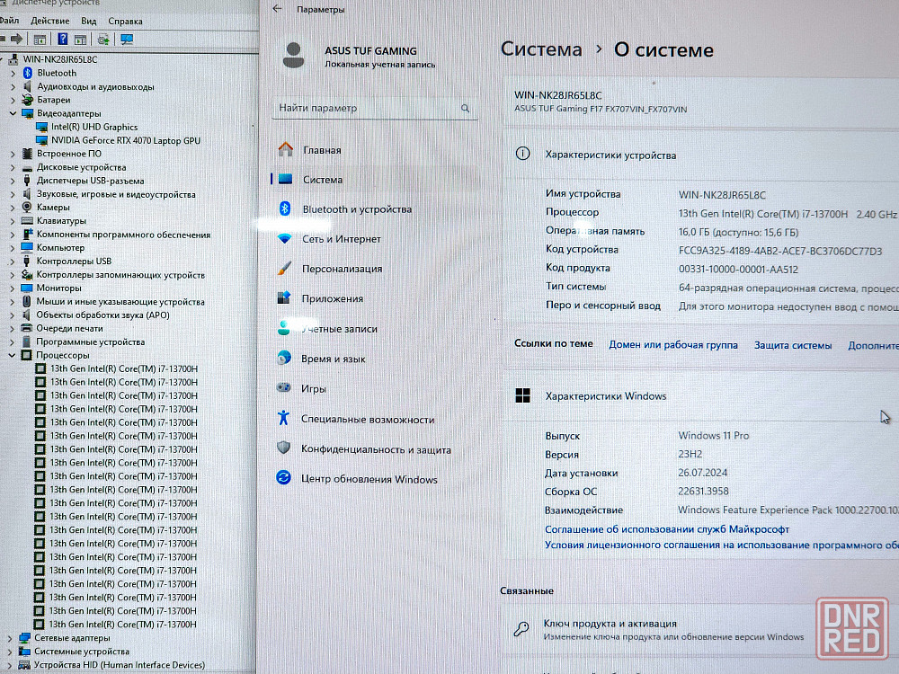Screen dimensions: 899x674
Task: Open the Домен или рабочая группа link
Action: pyautogui.click(x=673, y=345)
